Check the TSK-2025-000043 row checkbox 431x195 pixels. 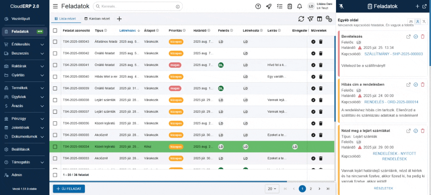tap(55, 41)
